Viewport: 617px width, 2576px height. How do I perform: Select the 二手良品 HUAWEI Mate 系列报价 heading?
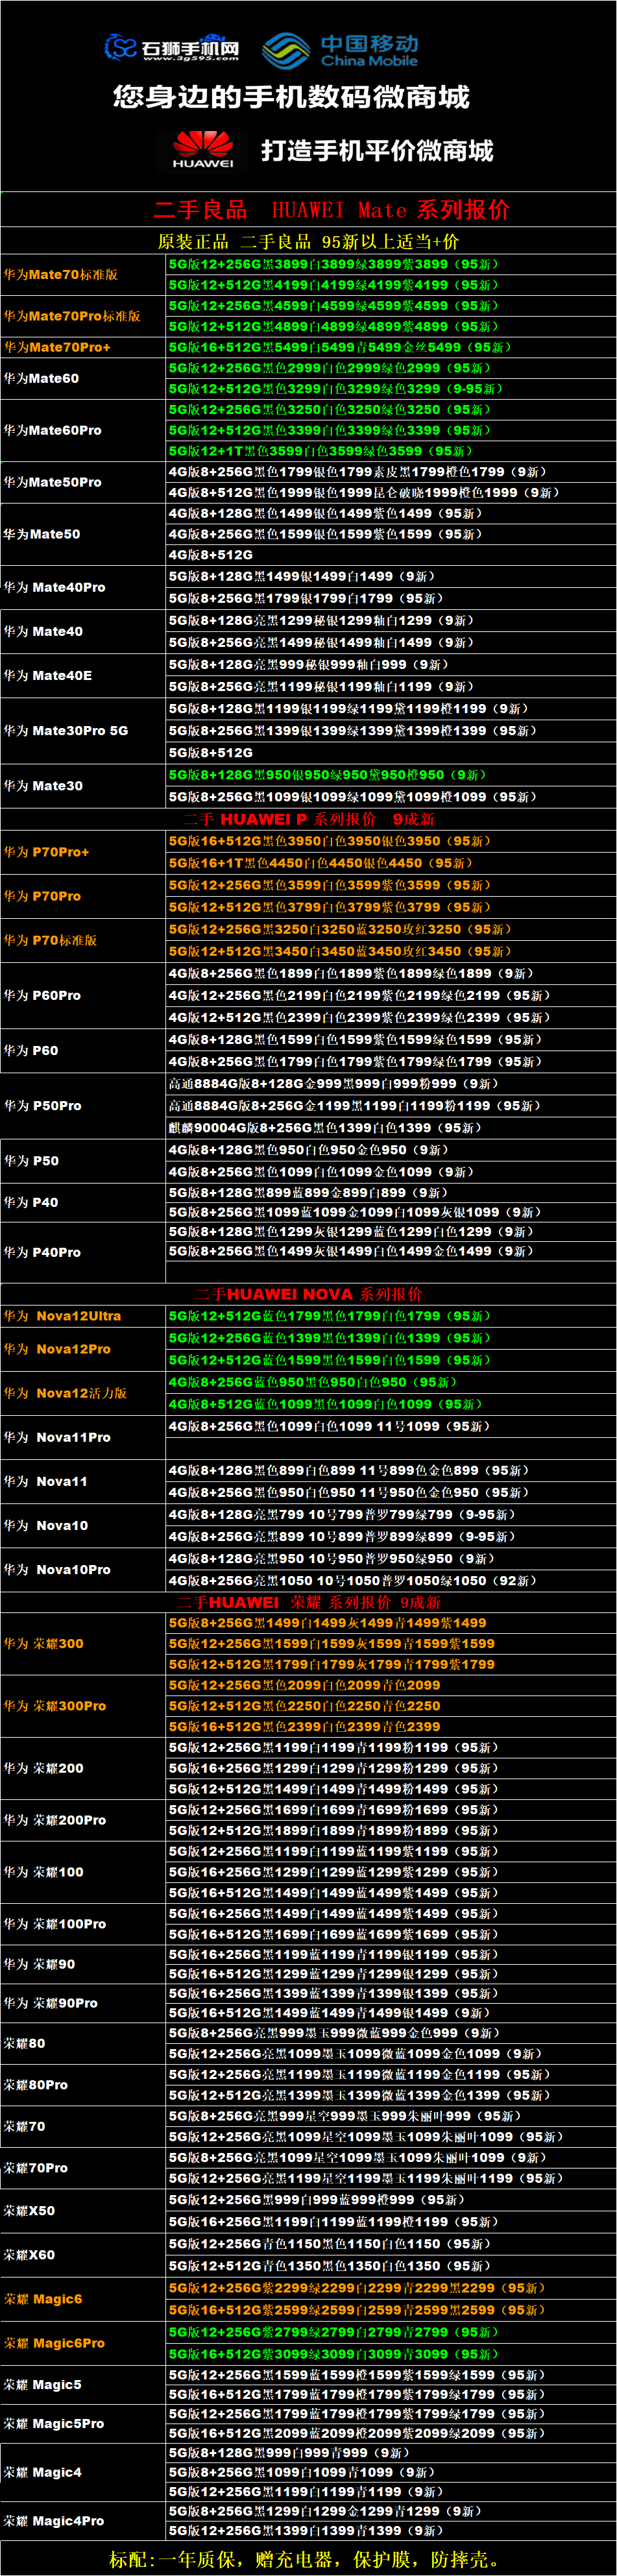pos(330,210)
